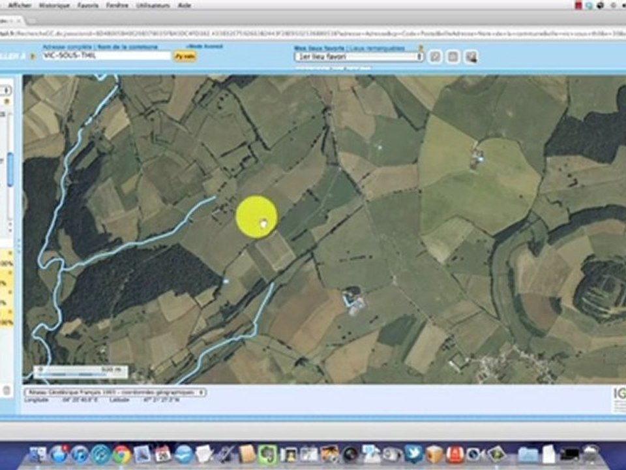Click the rightmost icon beside favorites dropdown

(x=471, y=57)
